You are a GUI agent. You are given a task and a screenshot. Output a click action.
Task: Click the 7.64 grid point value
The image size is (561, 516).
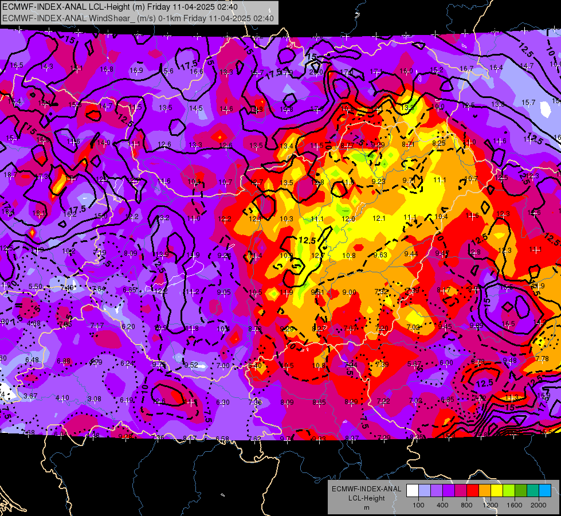99,288
